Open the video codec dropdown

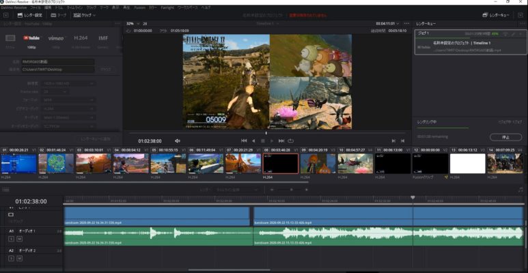point(68,109)
